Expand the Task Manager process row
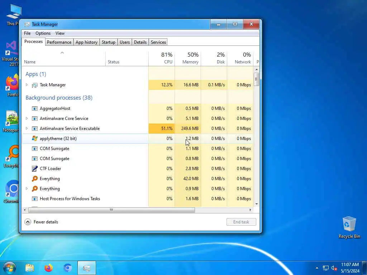Viewport: 367px width, 275px height. click(27, 85)
